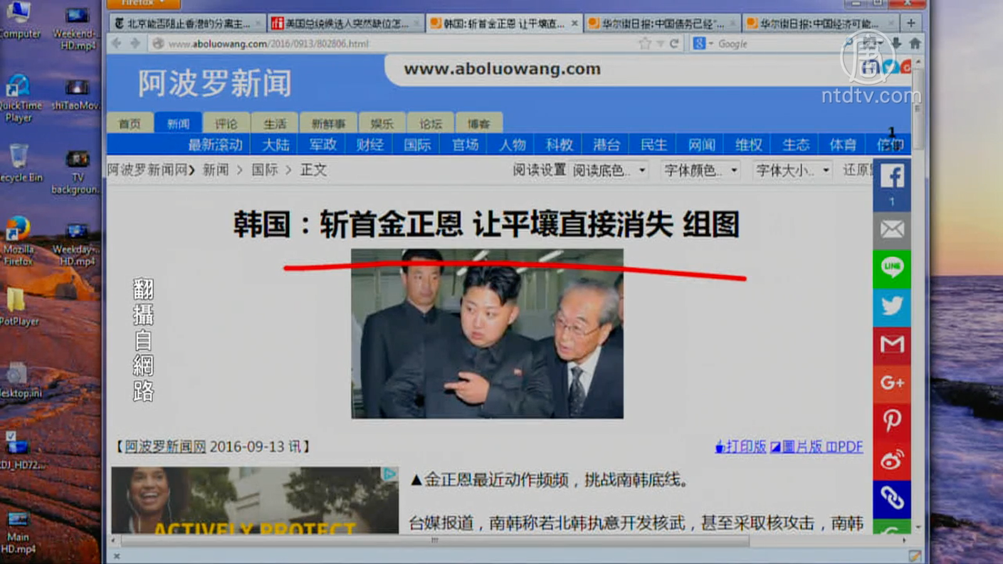Click the 打印版 link

pyautogui.click(x=741, y=447)
